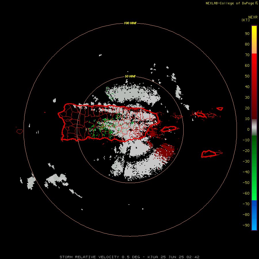Pick the gray zero-velocity segment of the color bar
The image size is (259, 259).
(x=254, y=127)
